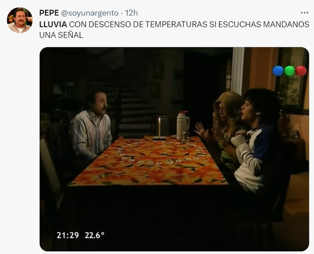
Task: Open the media by clicking the orange floral tablecloth
Action: point(149,161)
